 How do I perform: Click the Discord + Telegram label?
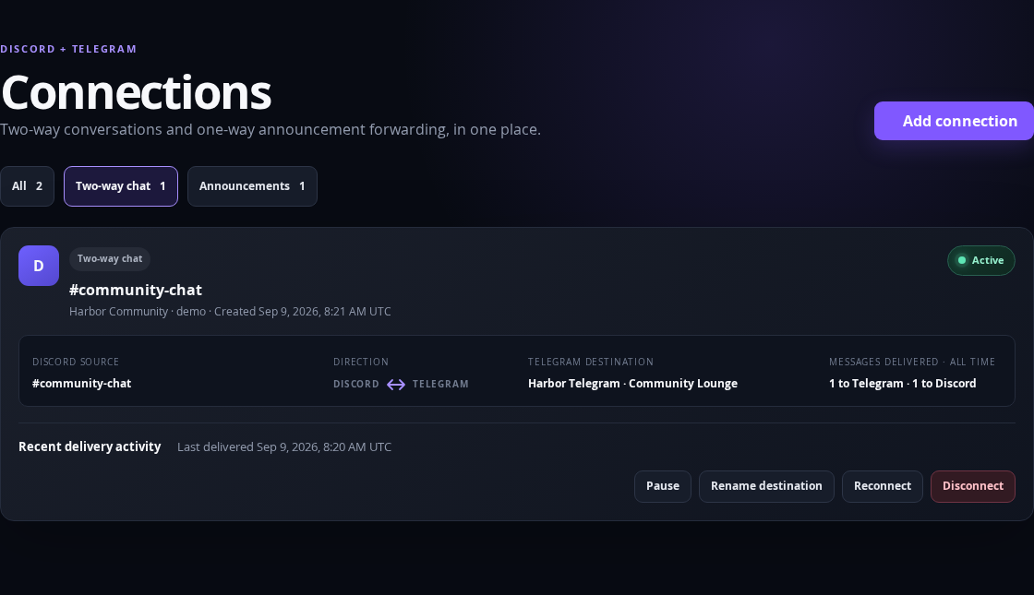68,49
